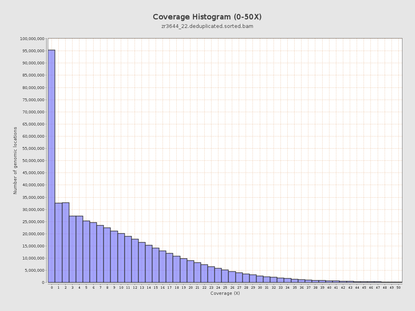This screenshot has width=415, height=311.
Task: Select the histogram bar at coverage 3
Action: coord(73,249)
